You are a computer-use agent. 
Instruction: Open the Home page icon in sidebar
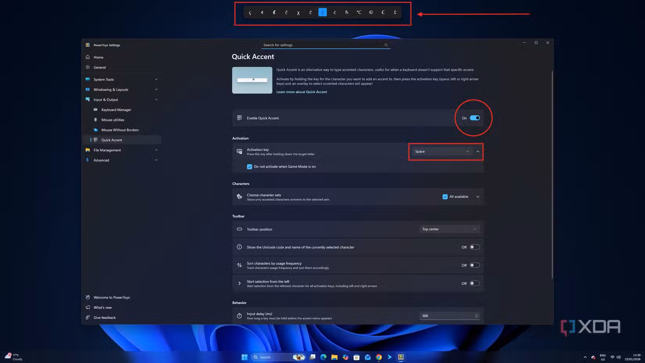click(88, 57)
